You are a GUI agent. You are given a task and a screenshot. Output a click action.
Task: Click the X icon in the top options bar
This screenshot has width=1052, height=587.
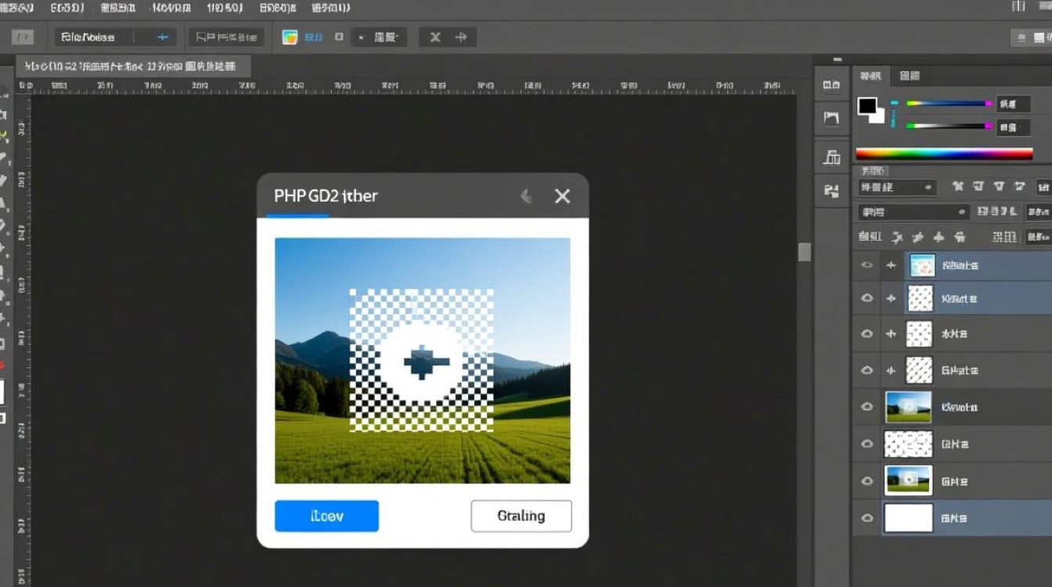click(x=435, y=37)
